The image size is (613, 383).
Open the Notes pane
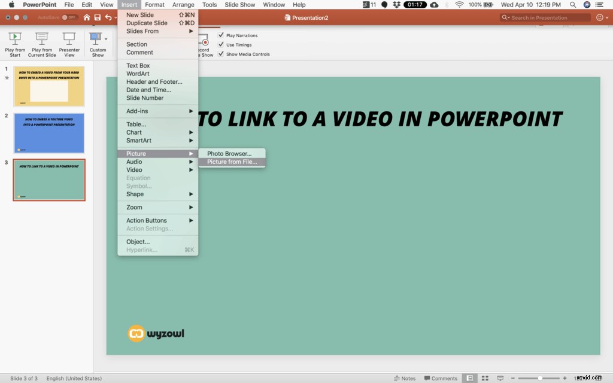[405, 378]
